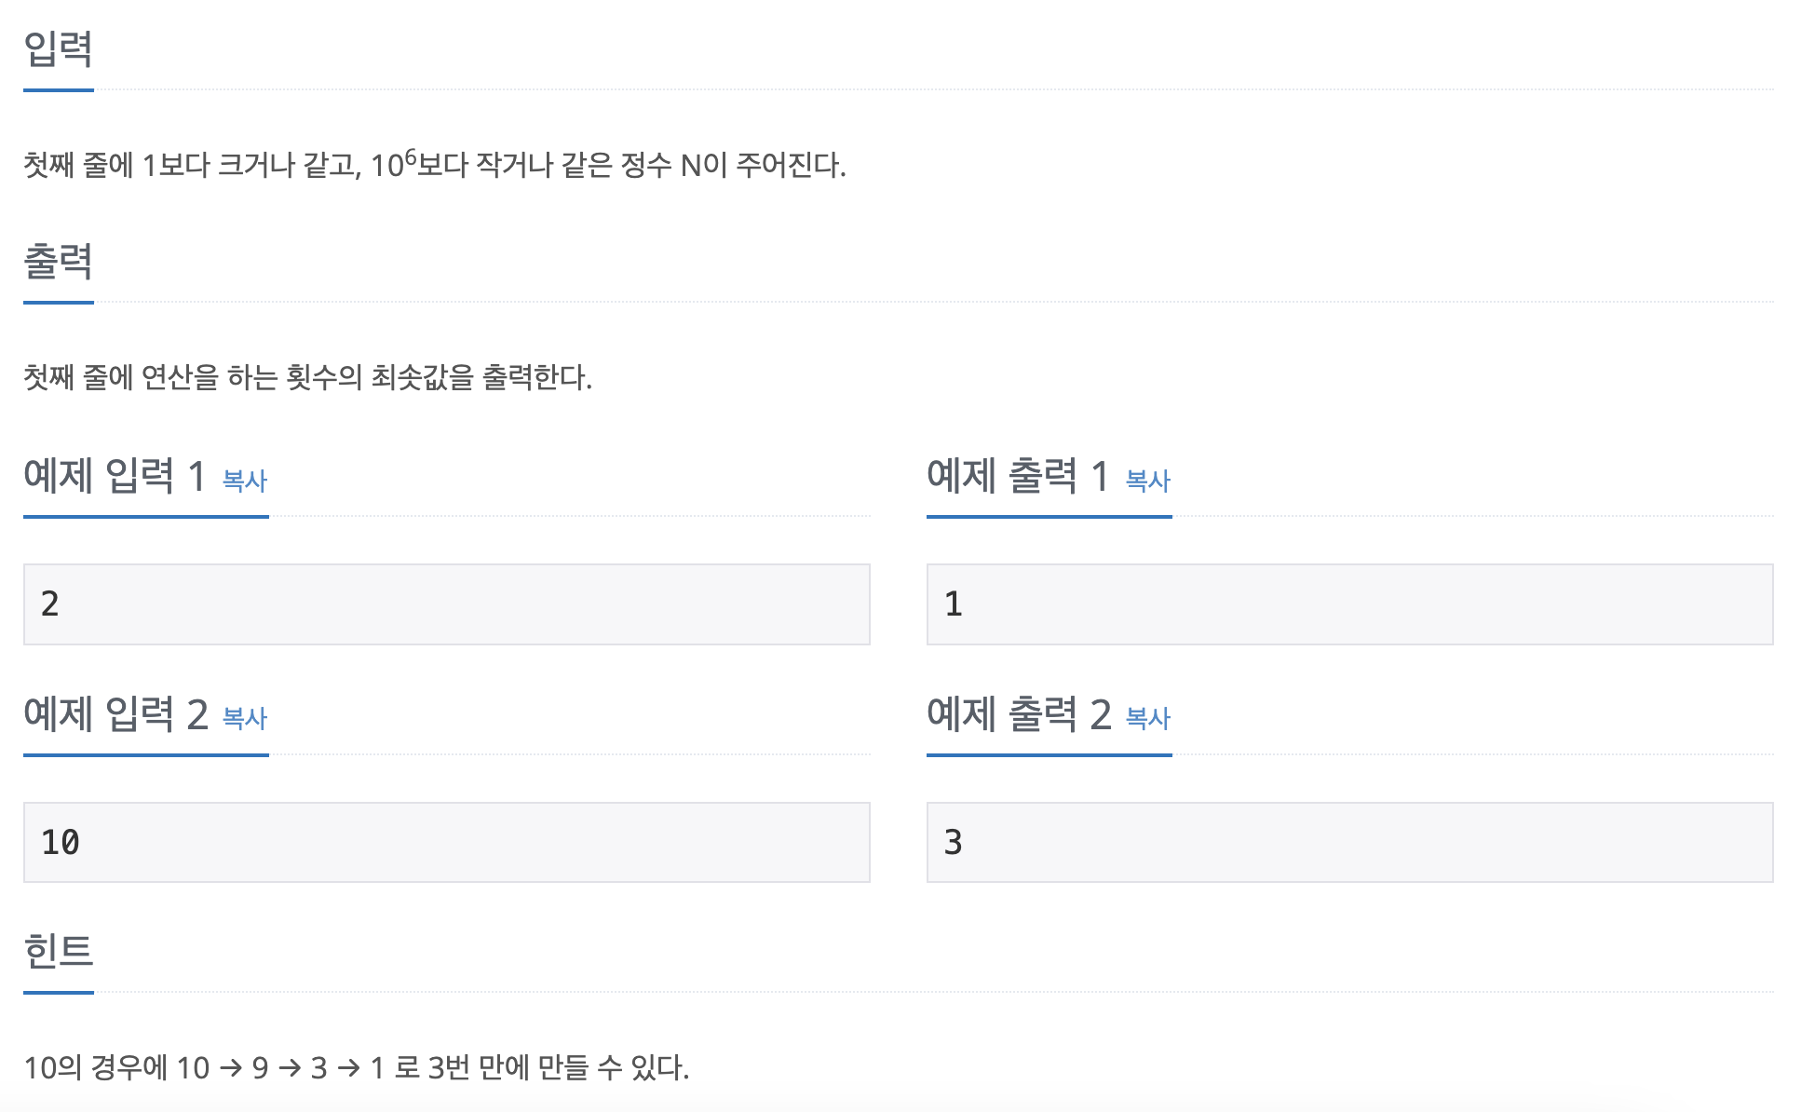Copy sample output 1 using 복사 link

click(1147, 481)
